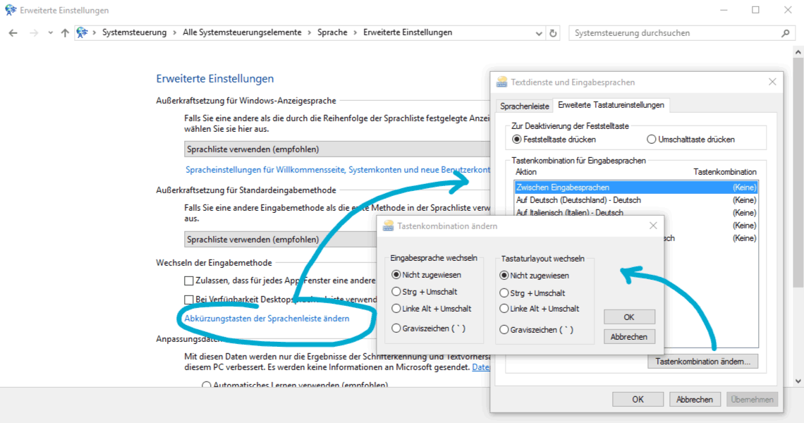This screenshot has height=423, width=804.
Task: Navigate to Systemsteuerung breadcrumb
Action: [x=134, y=32]
